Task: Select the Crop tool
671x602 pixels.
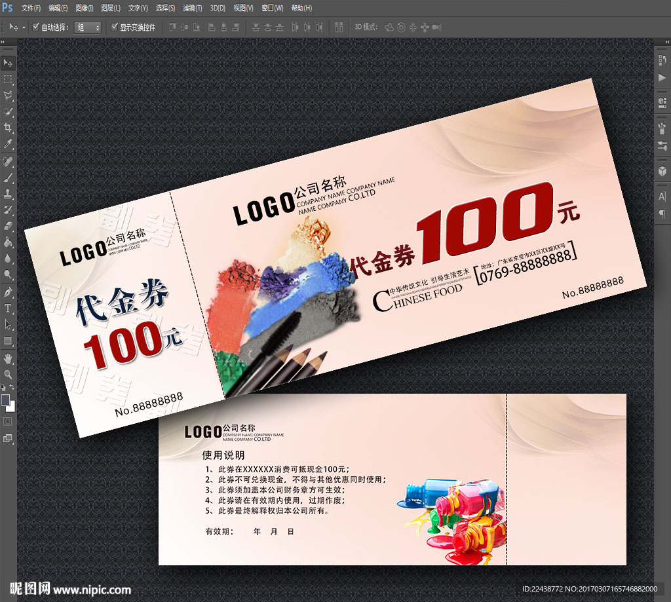Action: click(x=9, y=128)
